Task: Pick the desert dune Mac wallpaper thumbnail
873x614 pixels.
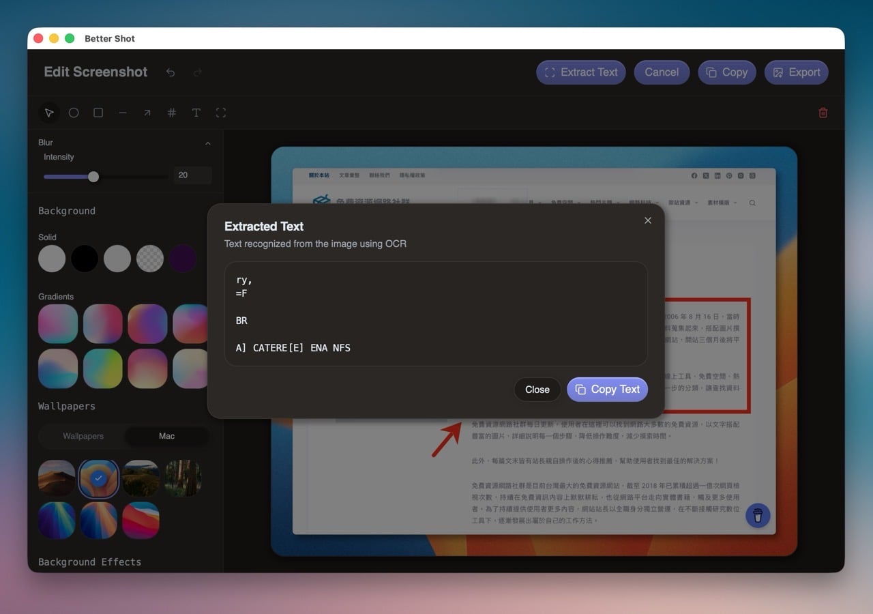Action: coord(57,478)
